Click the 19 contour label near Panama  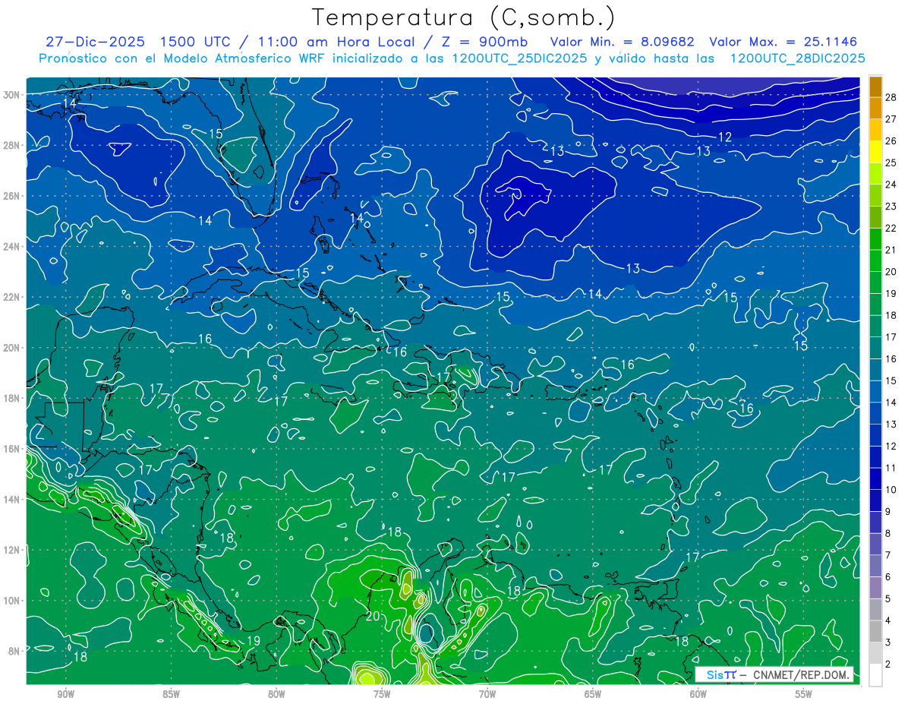click(254, 641)
